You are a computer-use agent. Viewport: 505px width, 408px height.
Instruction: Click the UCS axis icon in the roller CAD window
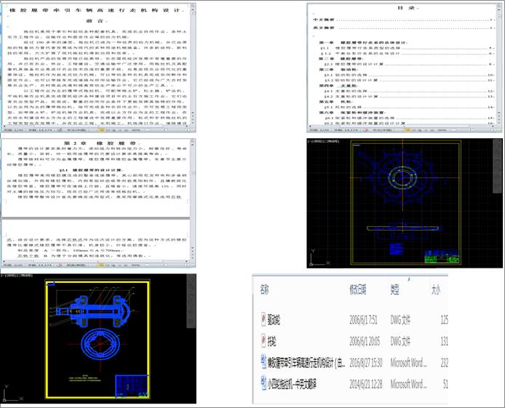point(13,393)
